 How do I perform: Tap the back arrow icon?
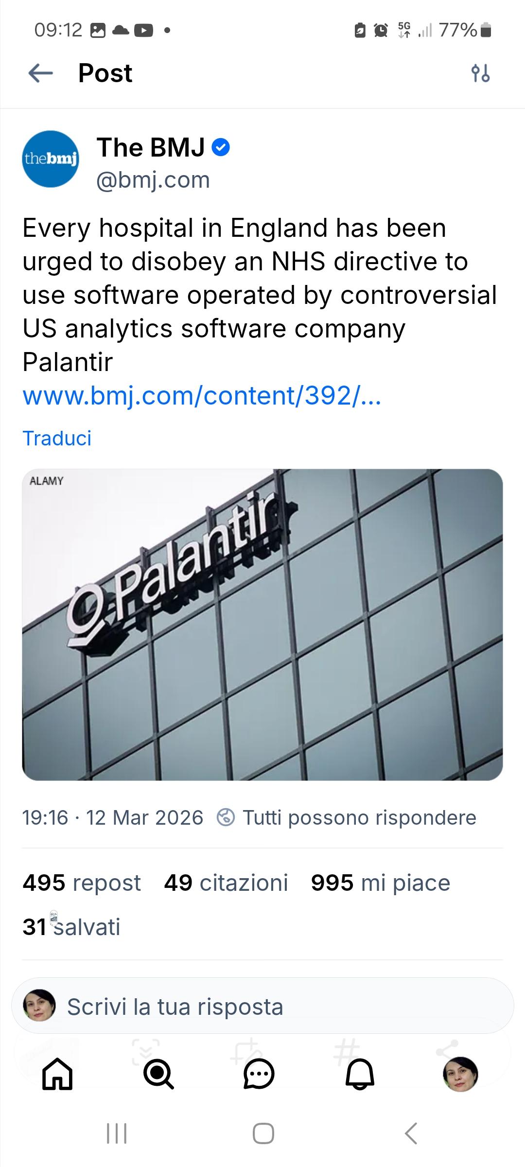click(41, 73)
